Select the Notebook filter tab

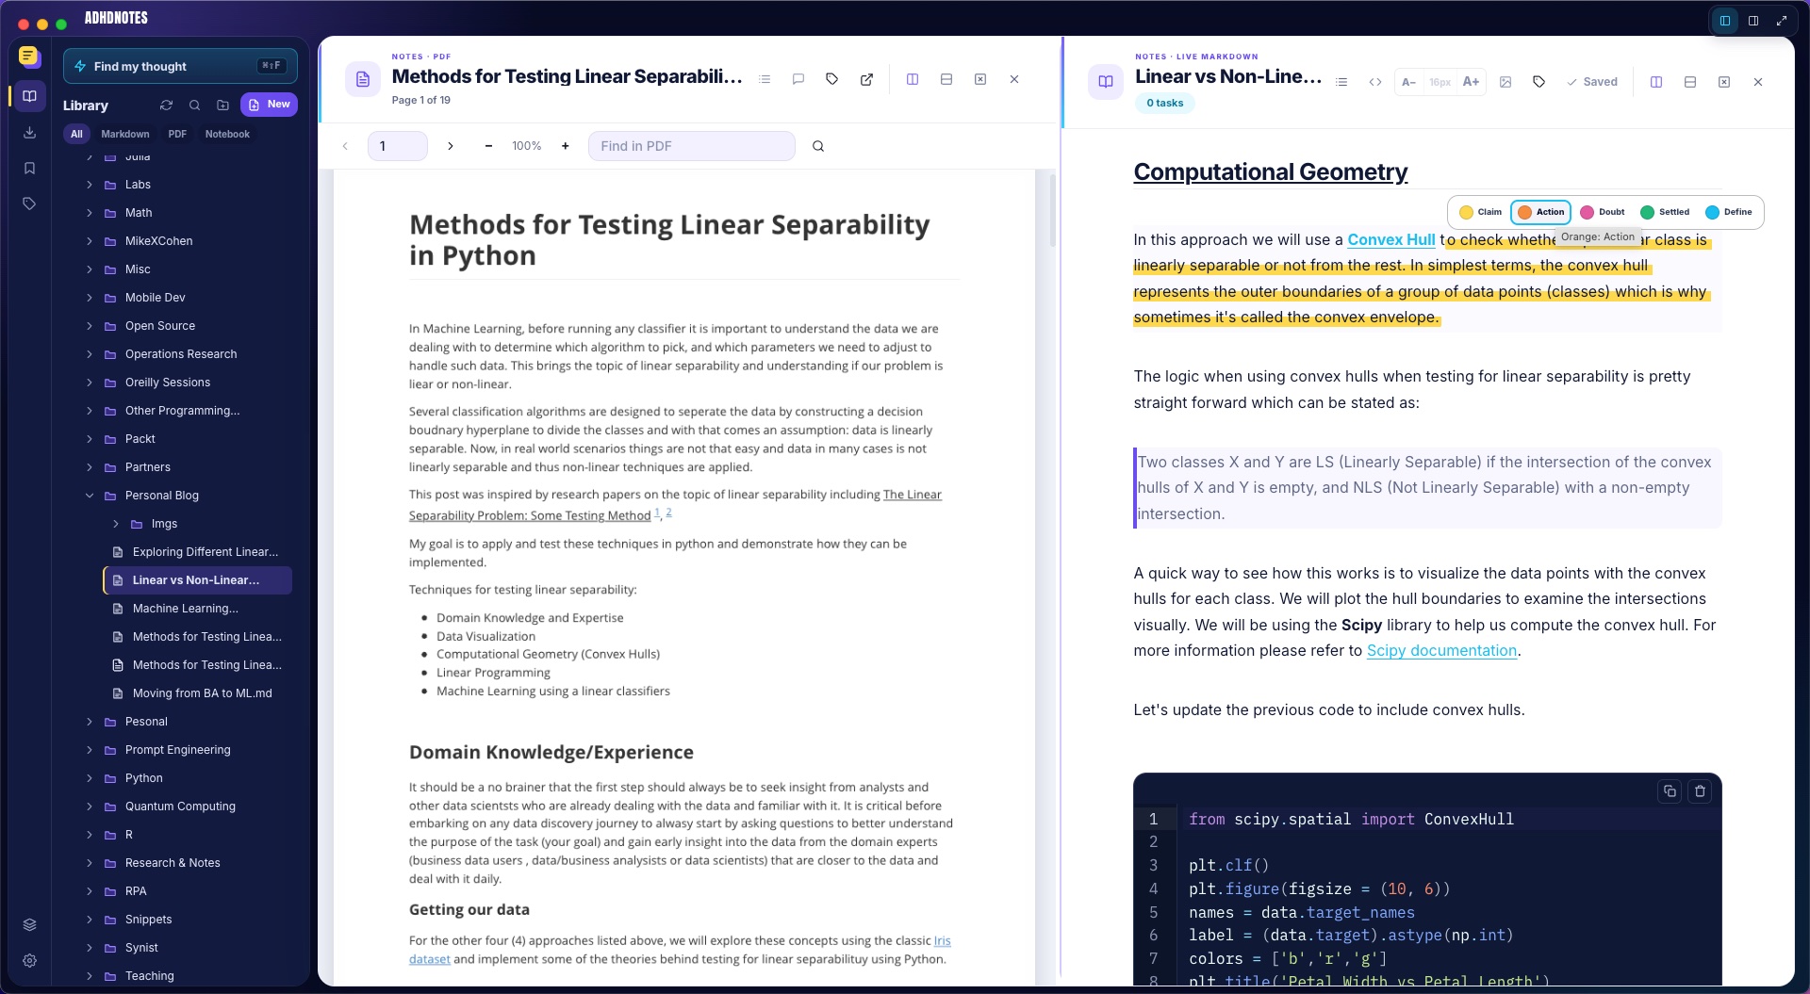[227, 134]
